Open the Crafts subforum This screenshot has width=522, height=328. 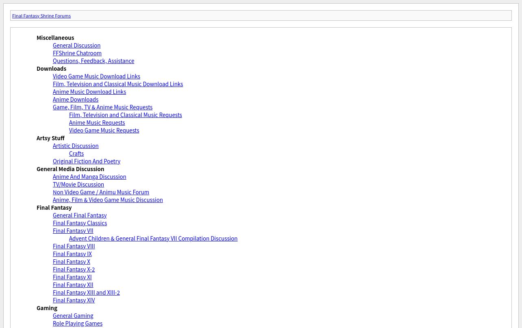[x=76, y=154]
